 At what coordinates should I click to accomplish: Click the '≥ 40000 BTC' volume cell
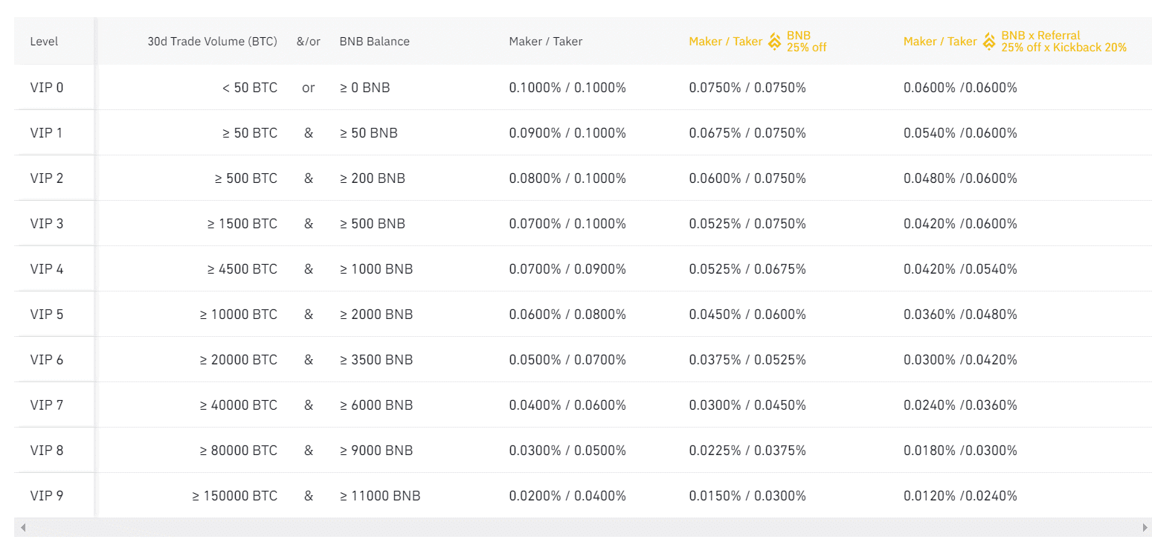click(239, 405)
